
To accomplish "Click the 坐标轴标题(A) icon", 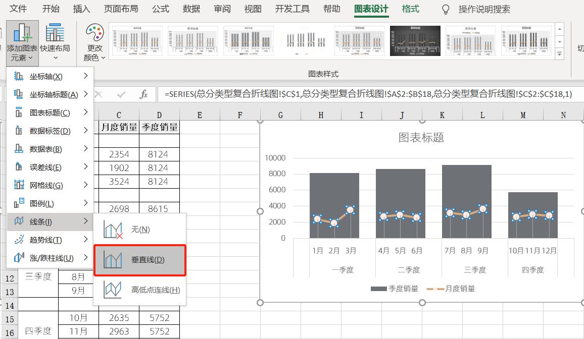I will 19,94.
